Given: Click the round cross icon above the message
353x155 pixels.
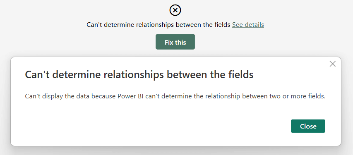Looking at the screenshot, I should coord(175,10).
